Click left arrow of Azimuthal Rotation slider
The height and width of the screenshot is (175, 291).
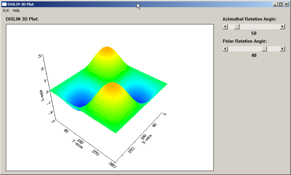coord(226,27)
